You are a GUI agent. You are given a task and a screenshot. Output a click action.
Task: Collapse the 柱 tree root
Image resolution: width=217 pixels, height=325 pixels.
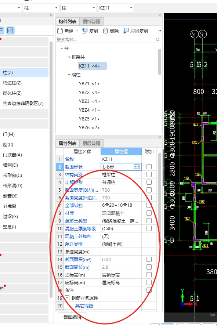[62, 48]
